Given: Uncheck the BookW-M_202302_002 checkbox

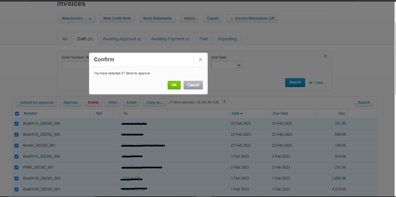Looking at the screenshot, I should click(x=17, y=179).
